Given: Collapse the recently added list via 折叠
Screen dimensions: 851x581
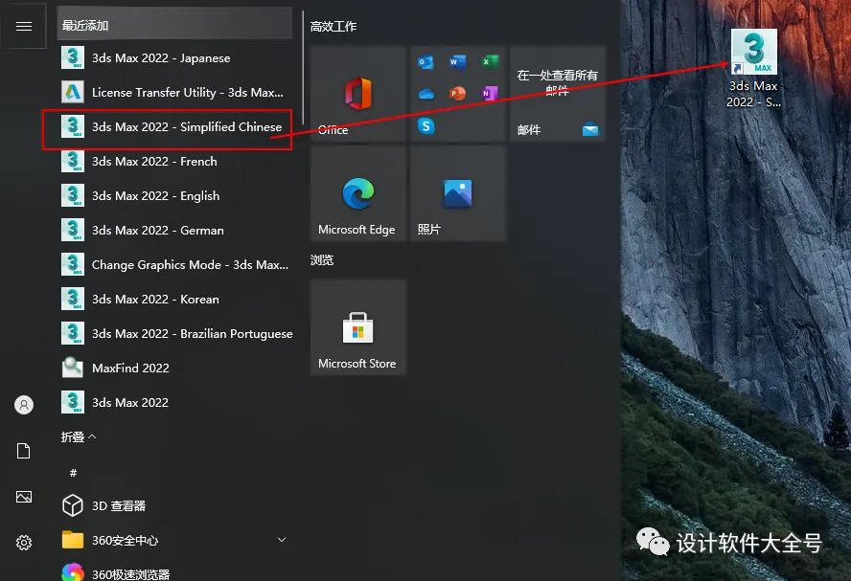Looking at the screenshot, I should [x=79, y=436].
